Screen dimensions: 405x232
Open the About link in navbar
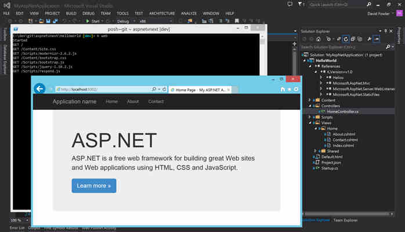pos(133,101)
